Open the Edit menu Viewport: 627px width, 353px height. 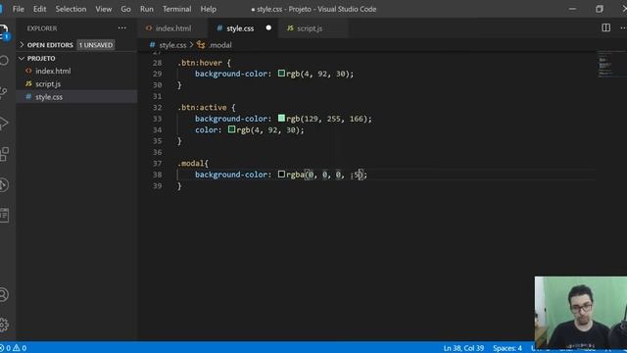click(x=39, y=9)
